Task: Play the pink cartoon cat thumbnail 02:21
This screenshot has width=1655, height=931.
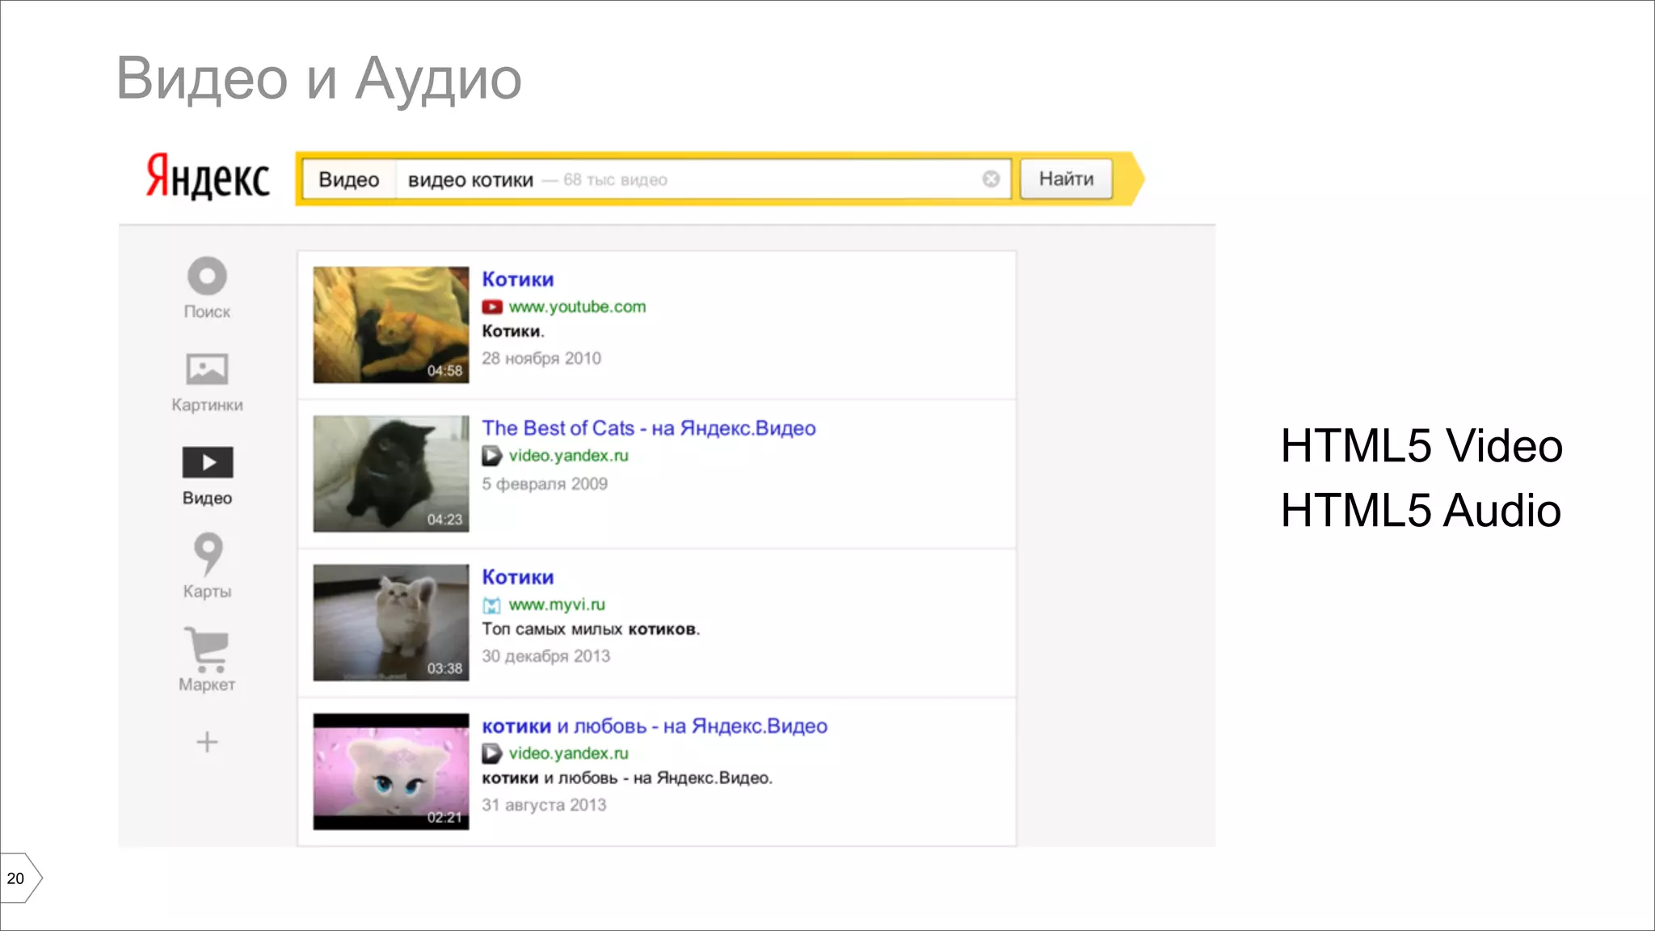Action: (x=391, y=772)
